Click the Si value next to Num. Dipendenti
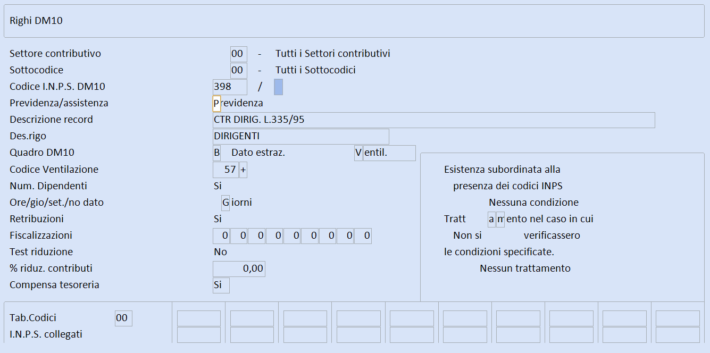The width and height of the screenshot is (710, 353). (218, 186)
